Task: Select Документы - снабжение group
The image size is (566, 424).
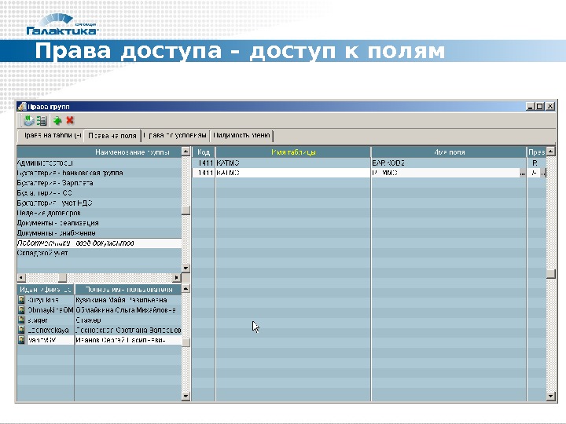Action: (99, 233)
